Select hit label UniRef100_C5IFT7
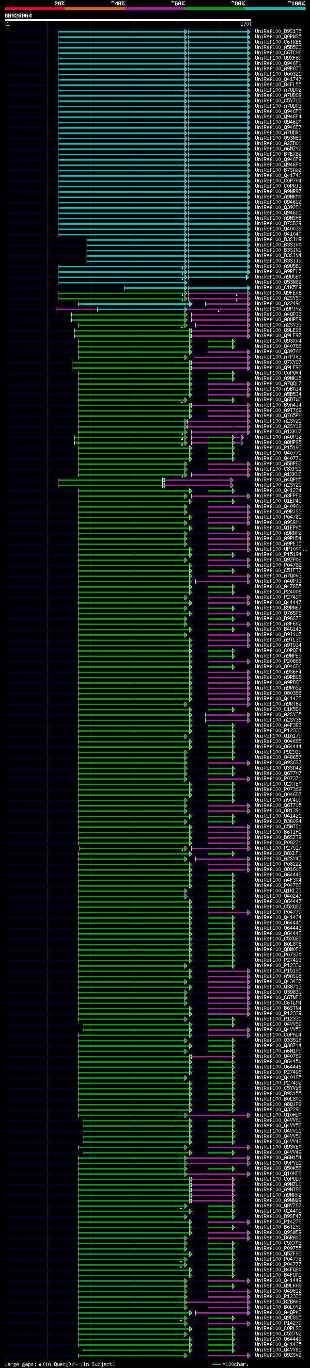310x1368 pixels. [278, 570]
